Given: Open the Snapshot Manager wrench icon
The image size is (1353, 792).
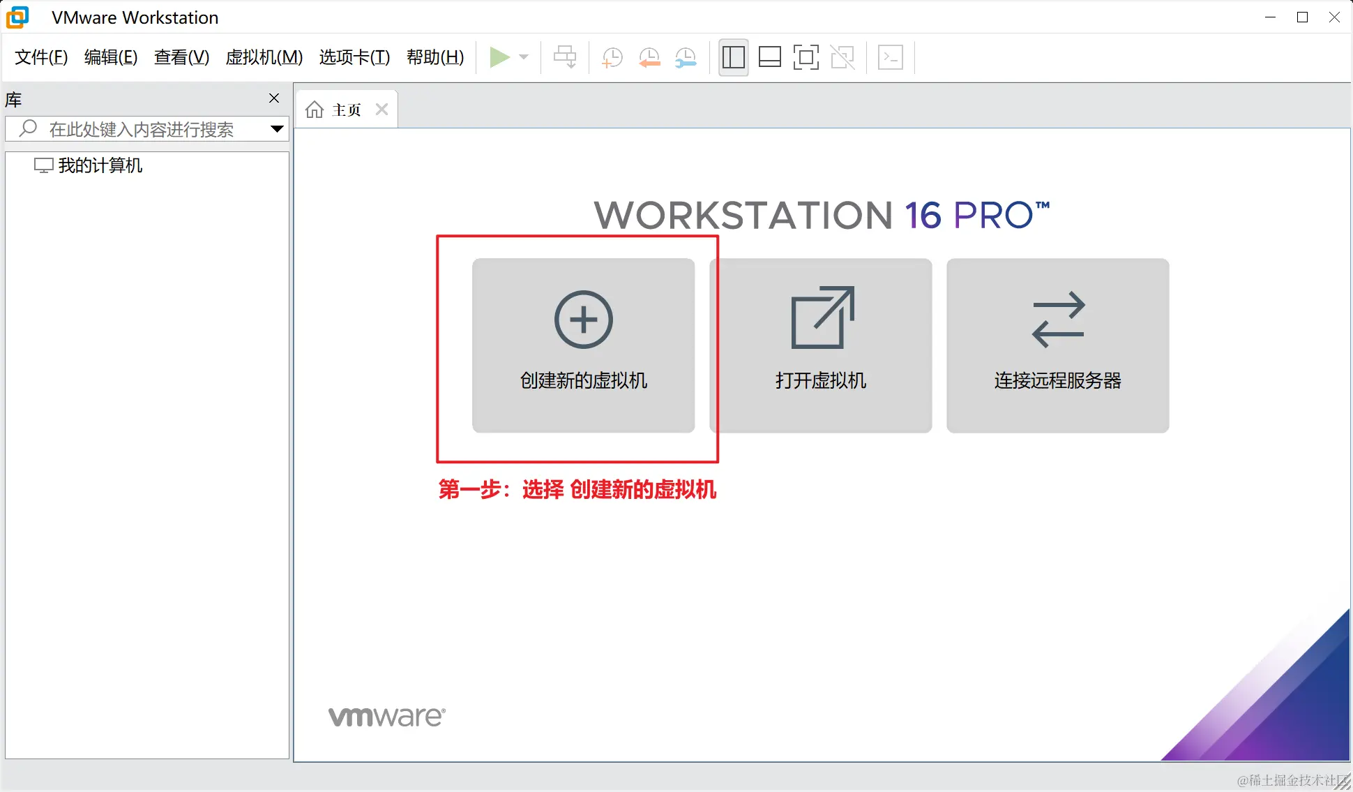Looking at the screenshot, I should [686, 57].
